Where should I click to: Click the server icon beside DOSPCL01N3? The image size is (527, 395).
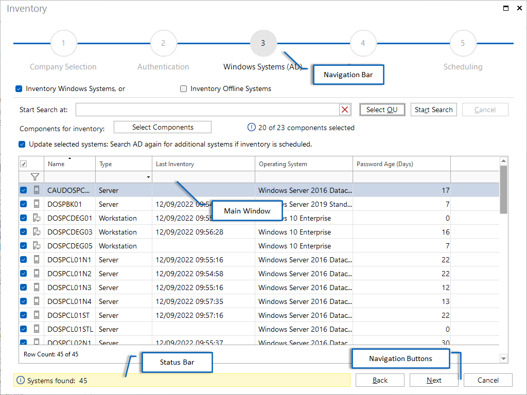37,287
